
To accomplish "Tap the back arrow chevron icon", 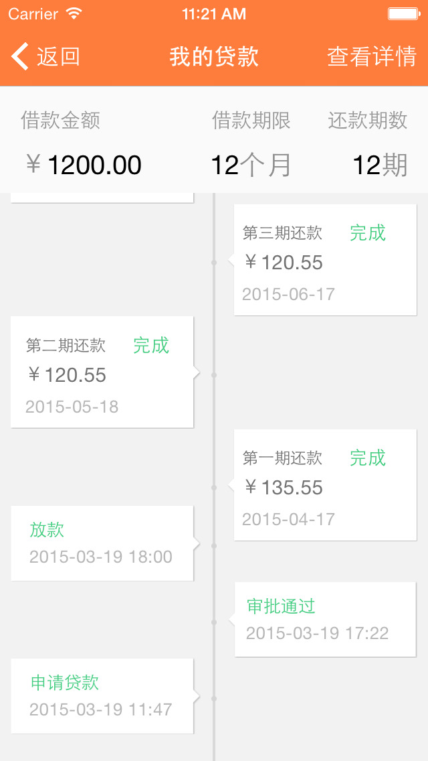I will click(x=20, y=57).
